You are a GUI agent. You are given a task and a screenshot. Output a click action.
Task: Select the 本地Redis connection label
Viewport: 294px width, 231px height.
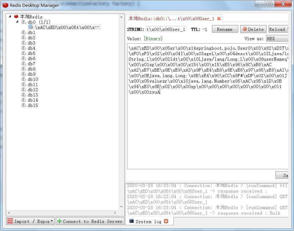point(31,17)
